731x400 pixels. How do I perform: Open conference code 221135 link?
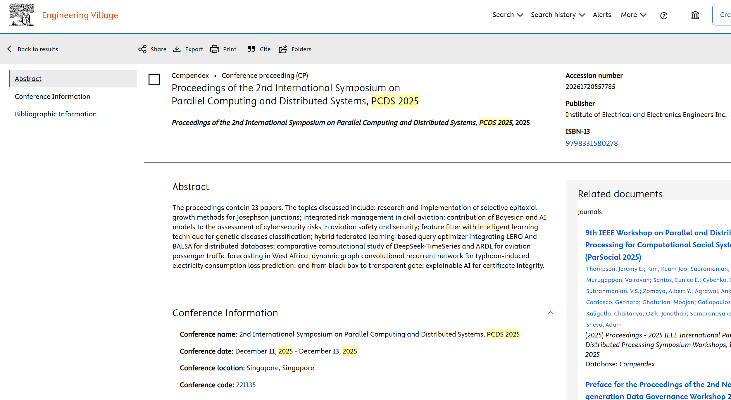coord(246,385)
